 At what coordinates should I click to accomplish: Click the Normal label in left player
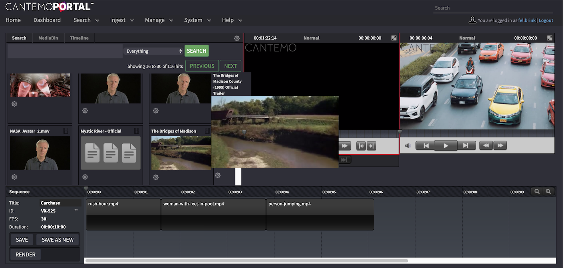pyautogui.click(x=311, y=38)
